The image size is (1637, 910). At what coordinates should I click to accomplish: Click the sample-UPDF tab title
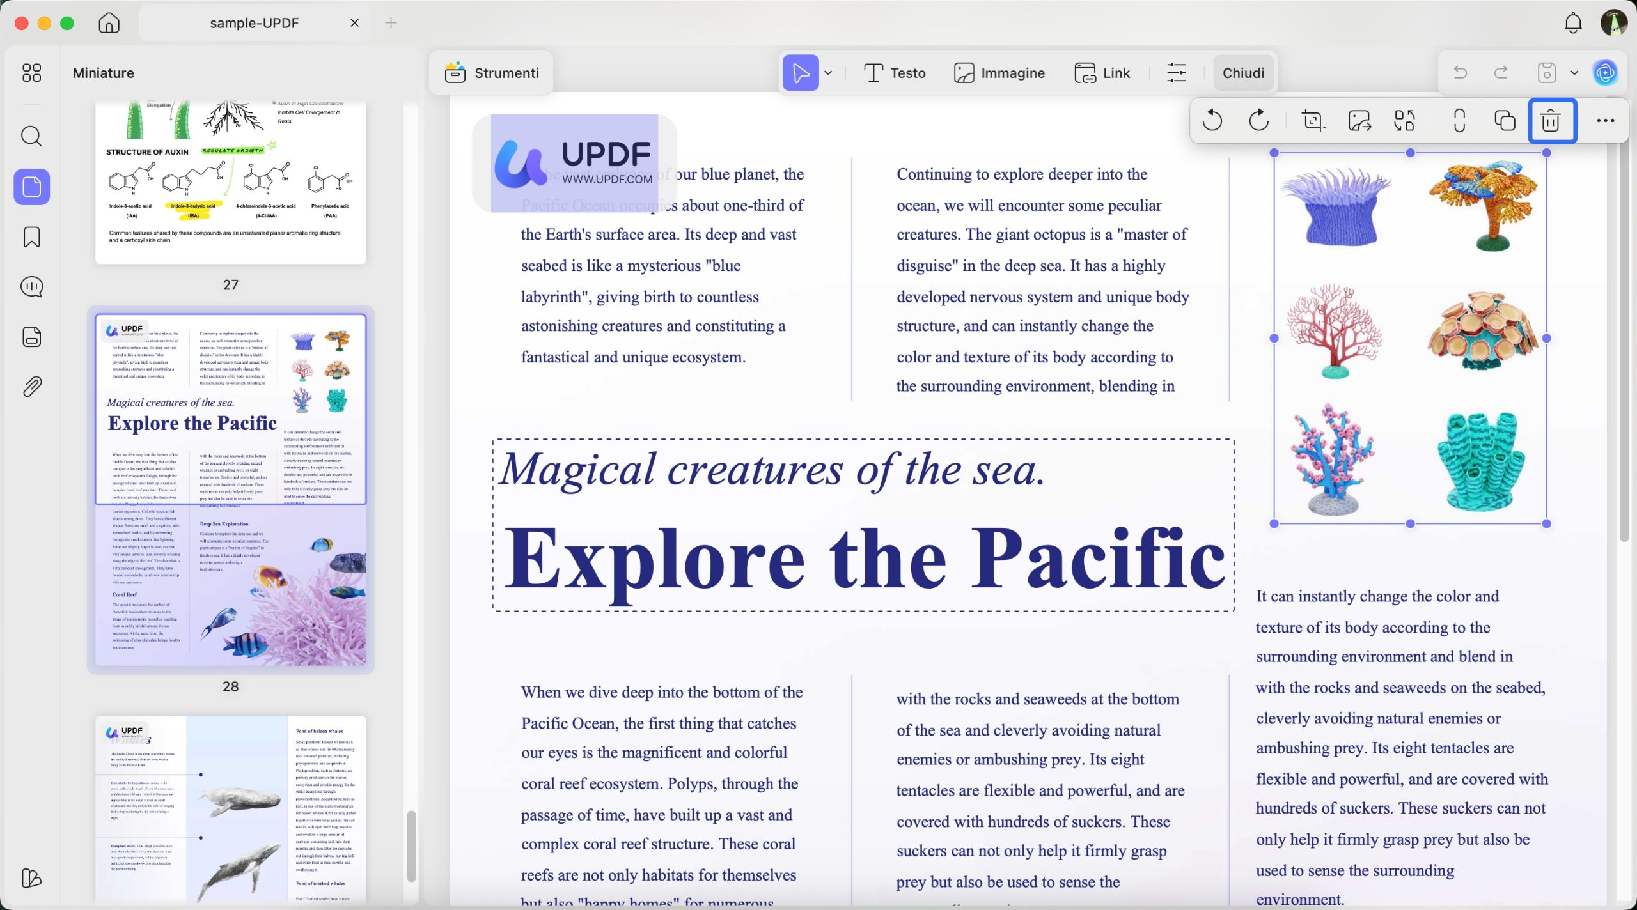[254, 23]
